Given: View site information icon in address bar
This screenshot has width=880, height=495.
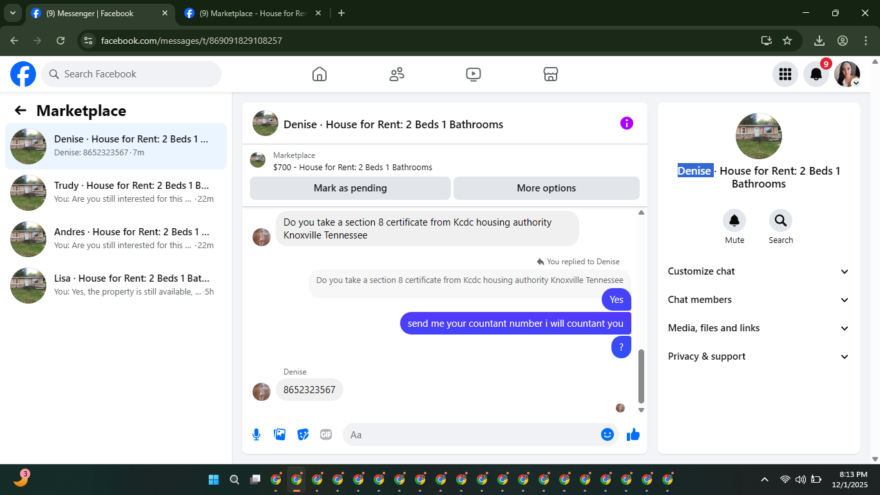Looking at the screenshot, I should (x=89, y=41).
